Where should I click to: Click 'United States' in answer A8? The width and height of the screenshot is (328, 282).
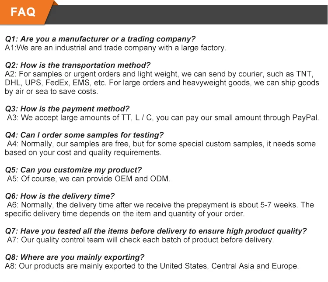[x=184, y=266]
